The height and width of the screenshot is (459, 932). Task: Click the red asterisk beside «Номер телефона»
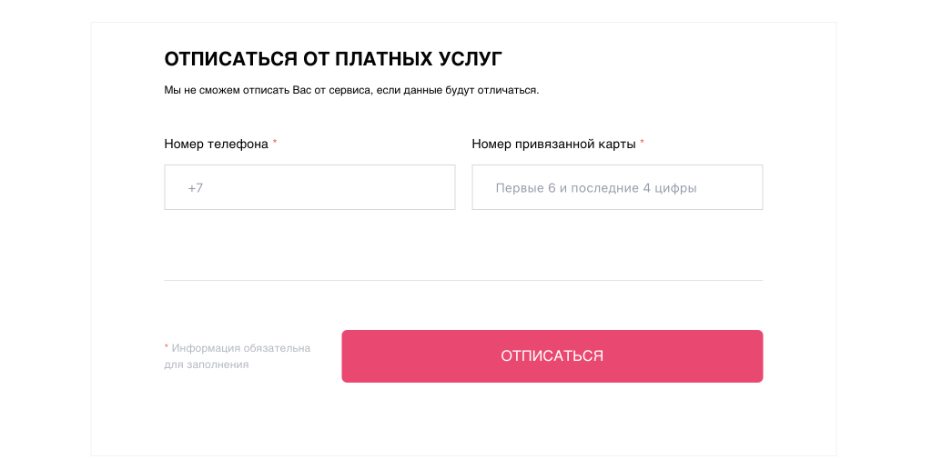pyautogui.click(x=275, y=143)
